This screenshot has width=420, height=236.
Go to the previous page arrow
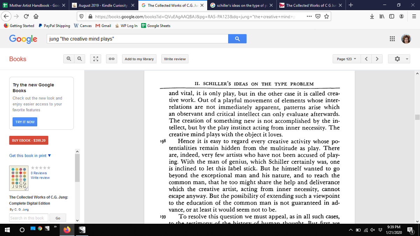point(366,59)
